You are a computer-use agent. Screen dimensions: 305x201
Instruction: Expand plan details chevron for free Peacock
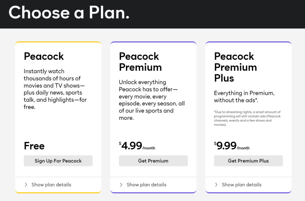tap(26, 185)
